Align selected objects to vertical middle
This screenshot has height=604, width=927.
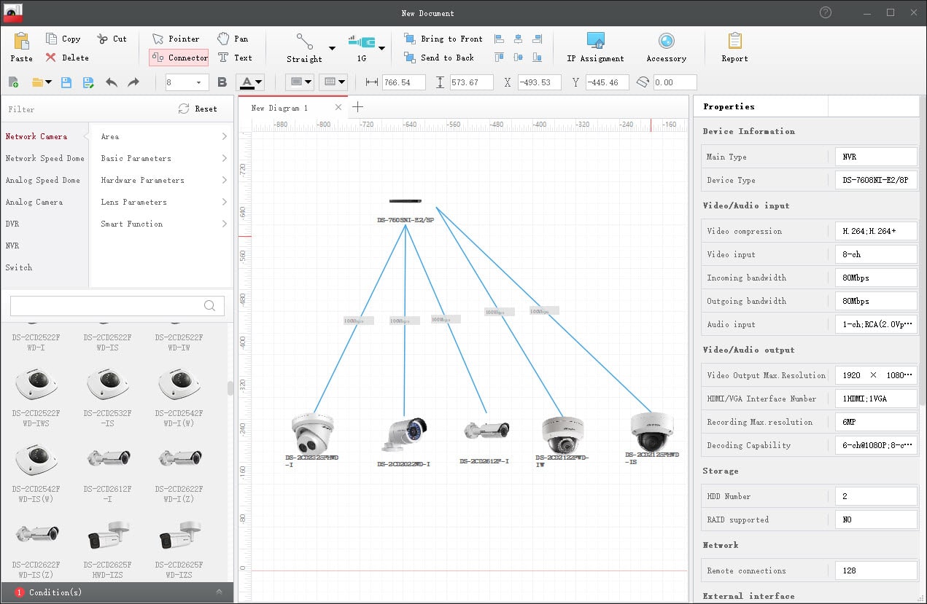(519, 57)
